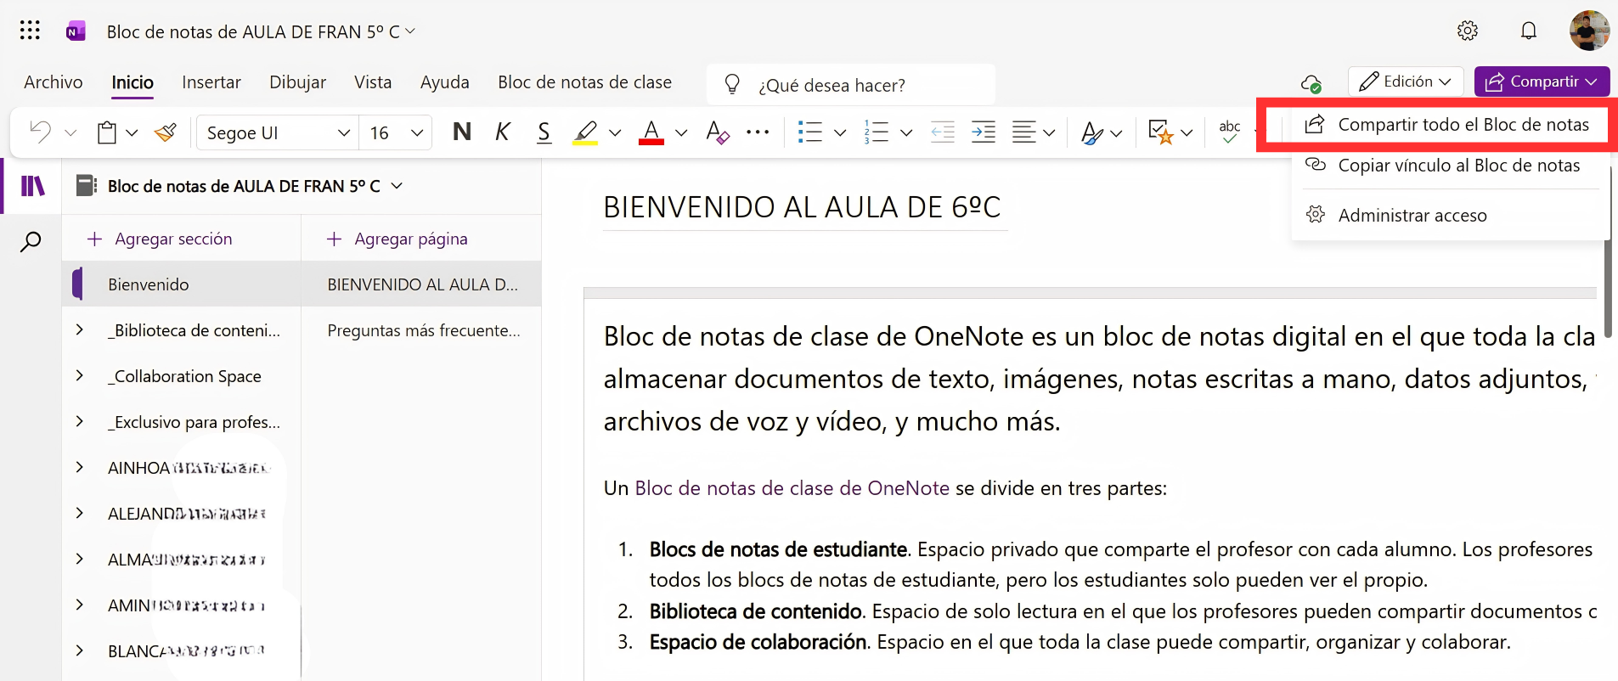
Task: Expand the _Collaboration Space section group
Action: tap(80, 375)
